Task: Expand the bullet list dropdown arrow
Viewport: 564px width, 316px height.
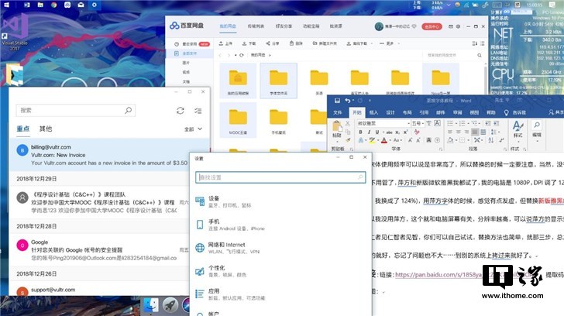Action: (455, 123)
